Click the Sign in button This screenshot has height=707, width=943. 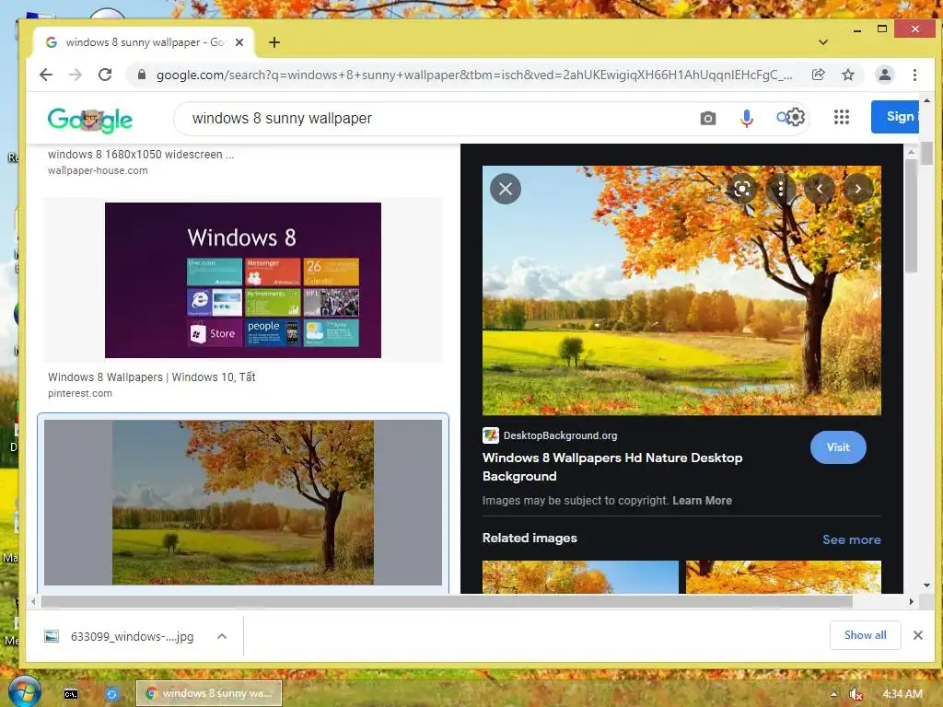pyautogui.click(x=895, y=117)
